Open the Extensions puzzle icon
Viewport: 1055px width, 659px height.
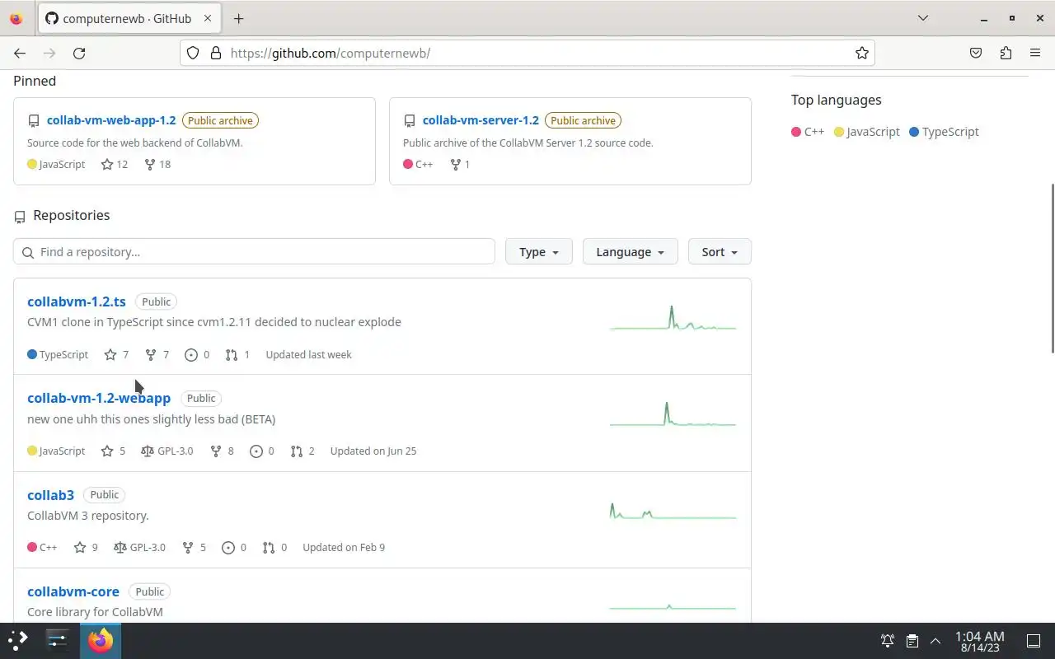1006,53
